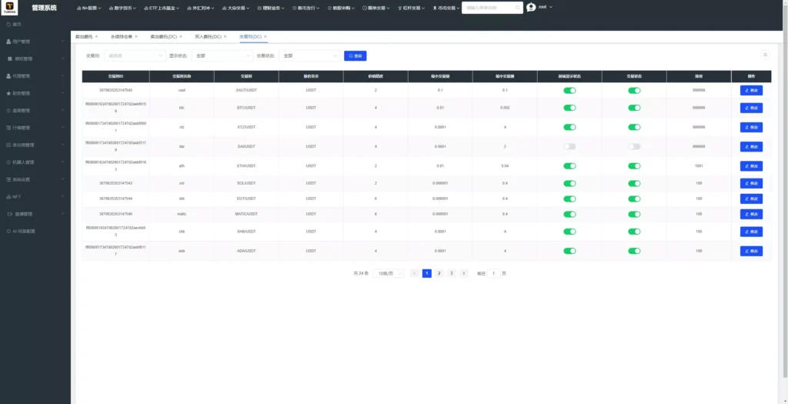The width and height of the screenshot is (788, 404).
Task: Open the 10条/页 page size dropdown
Action: (389, 273)
